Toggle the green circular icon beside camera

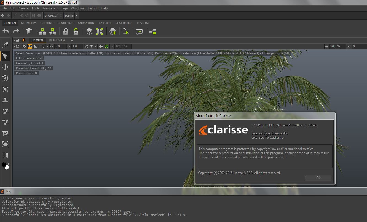click(106, 46)
